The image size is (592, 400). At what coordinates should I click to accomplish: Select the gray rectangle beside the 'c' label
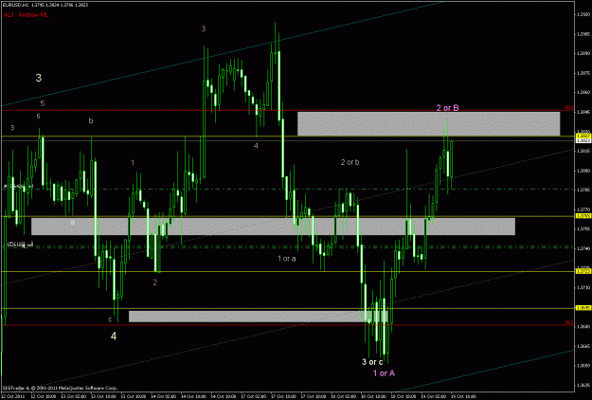coord(259,317)
